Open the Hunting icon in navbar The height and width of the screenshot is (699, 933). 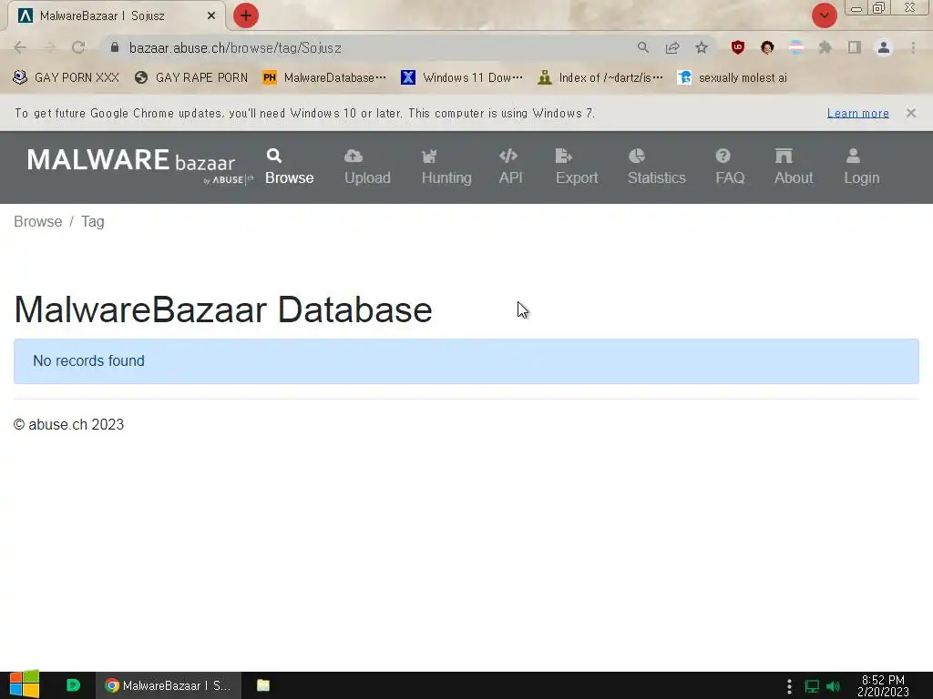(x=429, y=157)
